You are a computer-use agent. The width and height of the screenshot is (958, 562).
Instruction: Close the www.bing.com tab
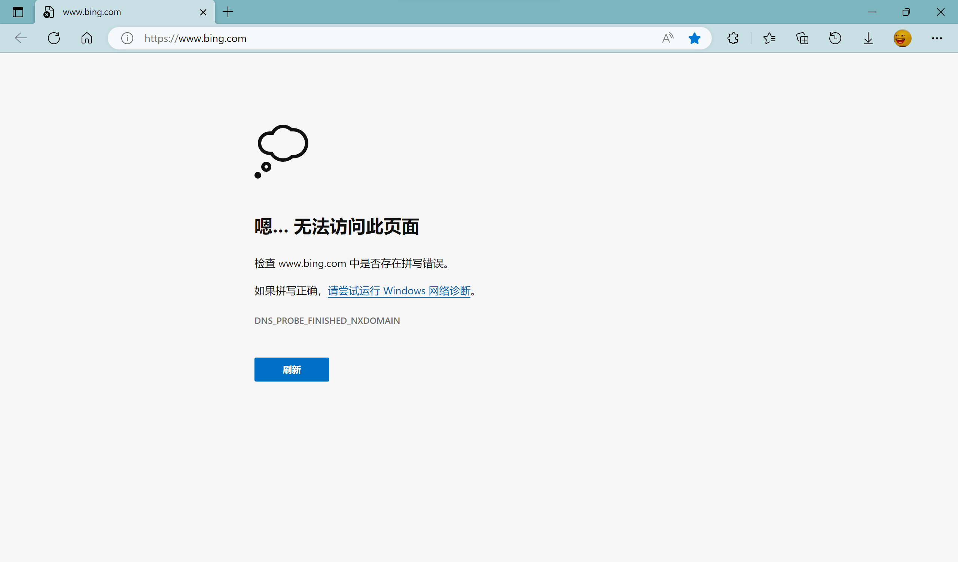point(203,12)
